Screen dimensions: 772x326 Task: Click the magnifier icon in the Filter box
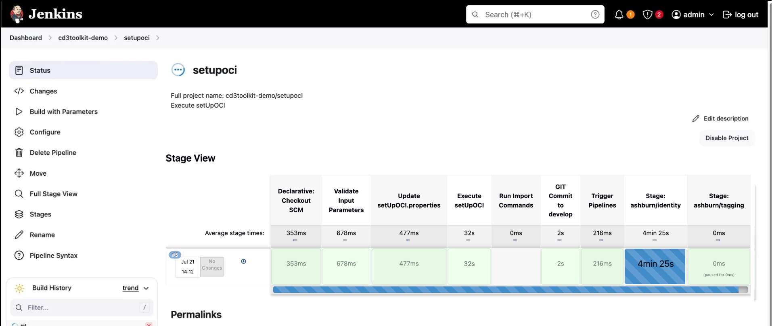19,308
